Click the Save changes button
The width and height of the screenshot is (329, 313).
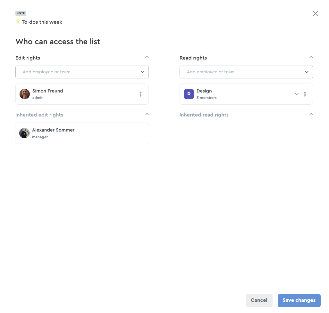pyautogui.click(x=299, y=301)
